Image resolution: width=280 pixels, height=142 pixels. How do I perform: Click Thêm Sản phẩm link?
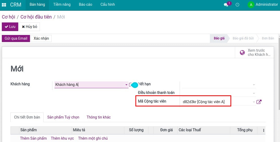[x=33, y=138]
